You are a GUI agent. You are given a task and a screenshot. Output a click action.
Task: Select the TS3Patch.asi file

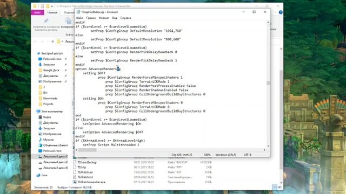(x=85, y=172)
